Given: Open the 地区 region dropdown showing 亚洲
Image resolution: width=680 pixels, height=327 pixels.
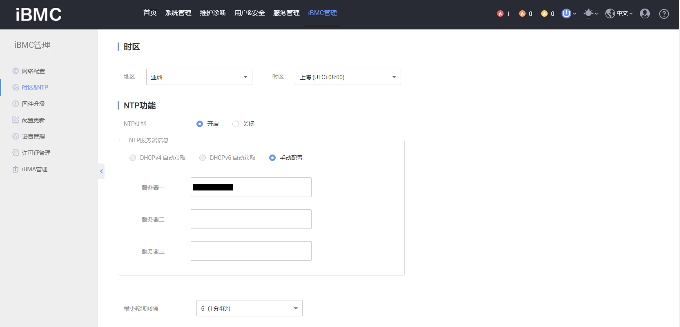Looking at the screenshot, I should (x=199, y=77).
